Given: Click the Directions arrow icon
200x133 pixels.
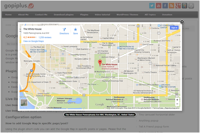Looking at the screenshot, I should coord(64,30).
